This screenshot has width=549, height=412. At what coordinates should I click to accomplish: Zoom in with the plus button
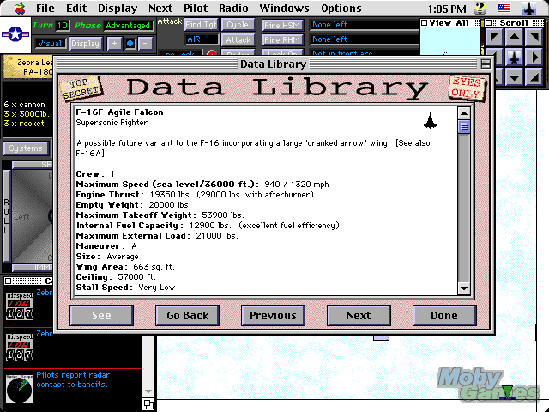point(114,44)
